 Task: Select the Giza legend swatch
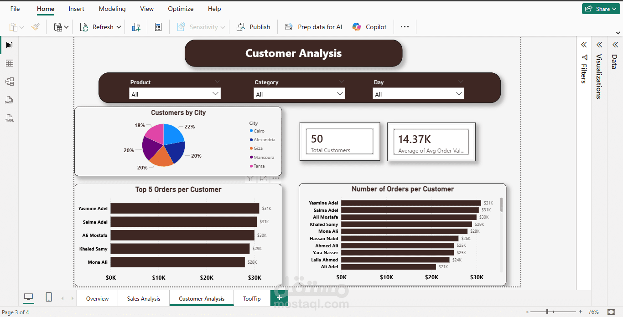tap(251, 148)
